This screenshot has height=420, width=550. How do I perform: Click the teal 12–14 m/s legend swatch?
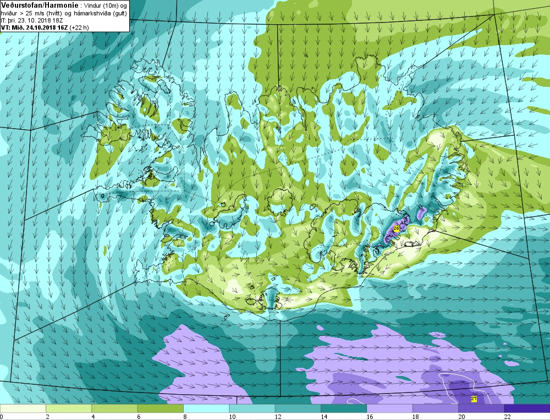(x=298, y=408)
